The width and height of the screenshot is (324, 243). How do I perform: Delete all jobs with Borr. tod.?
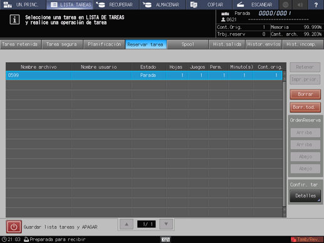[x=305, y=107]
